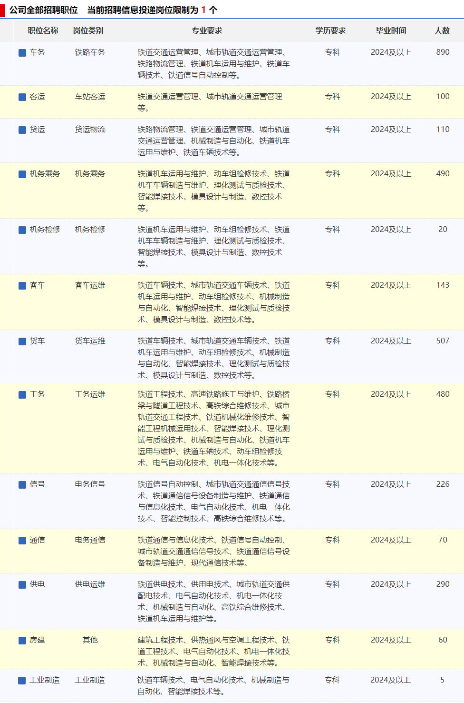This screenshot has width=464, height=703.
Task: Tick the checkbox for 货运
Action: (22, 130)
